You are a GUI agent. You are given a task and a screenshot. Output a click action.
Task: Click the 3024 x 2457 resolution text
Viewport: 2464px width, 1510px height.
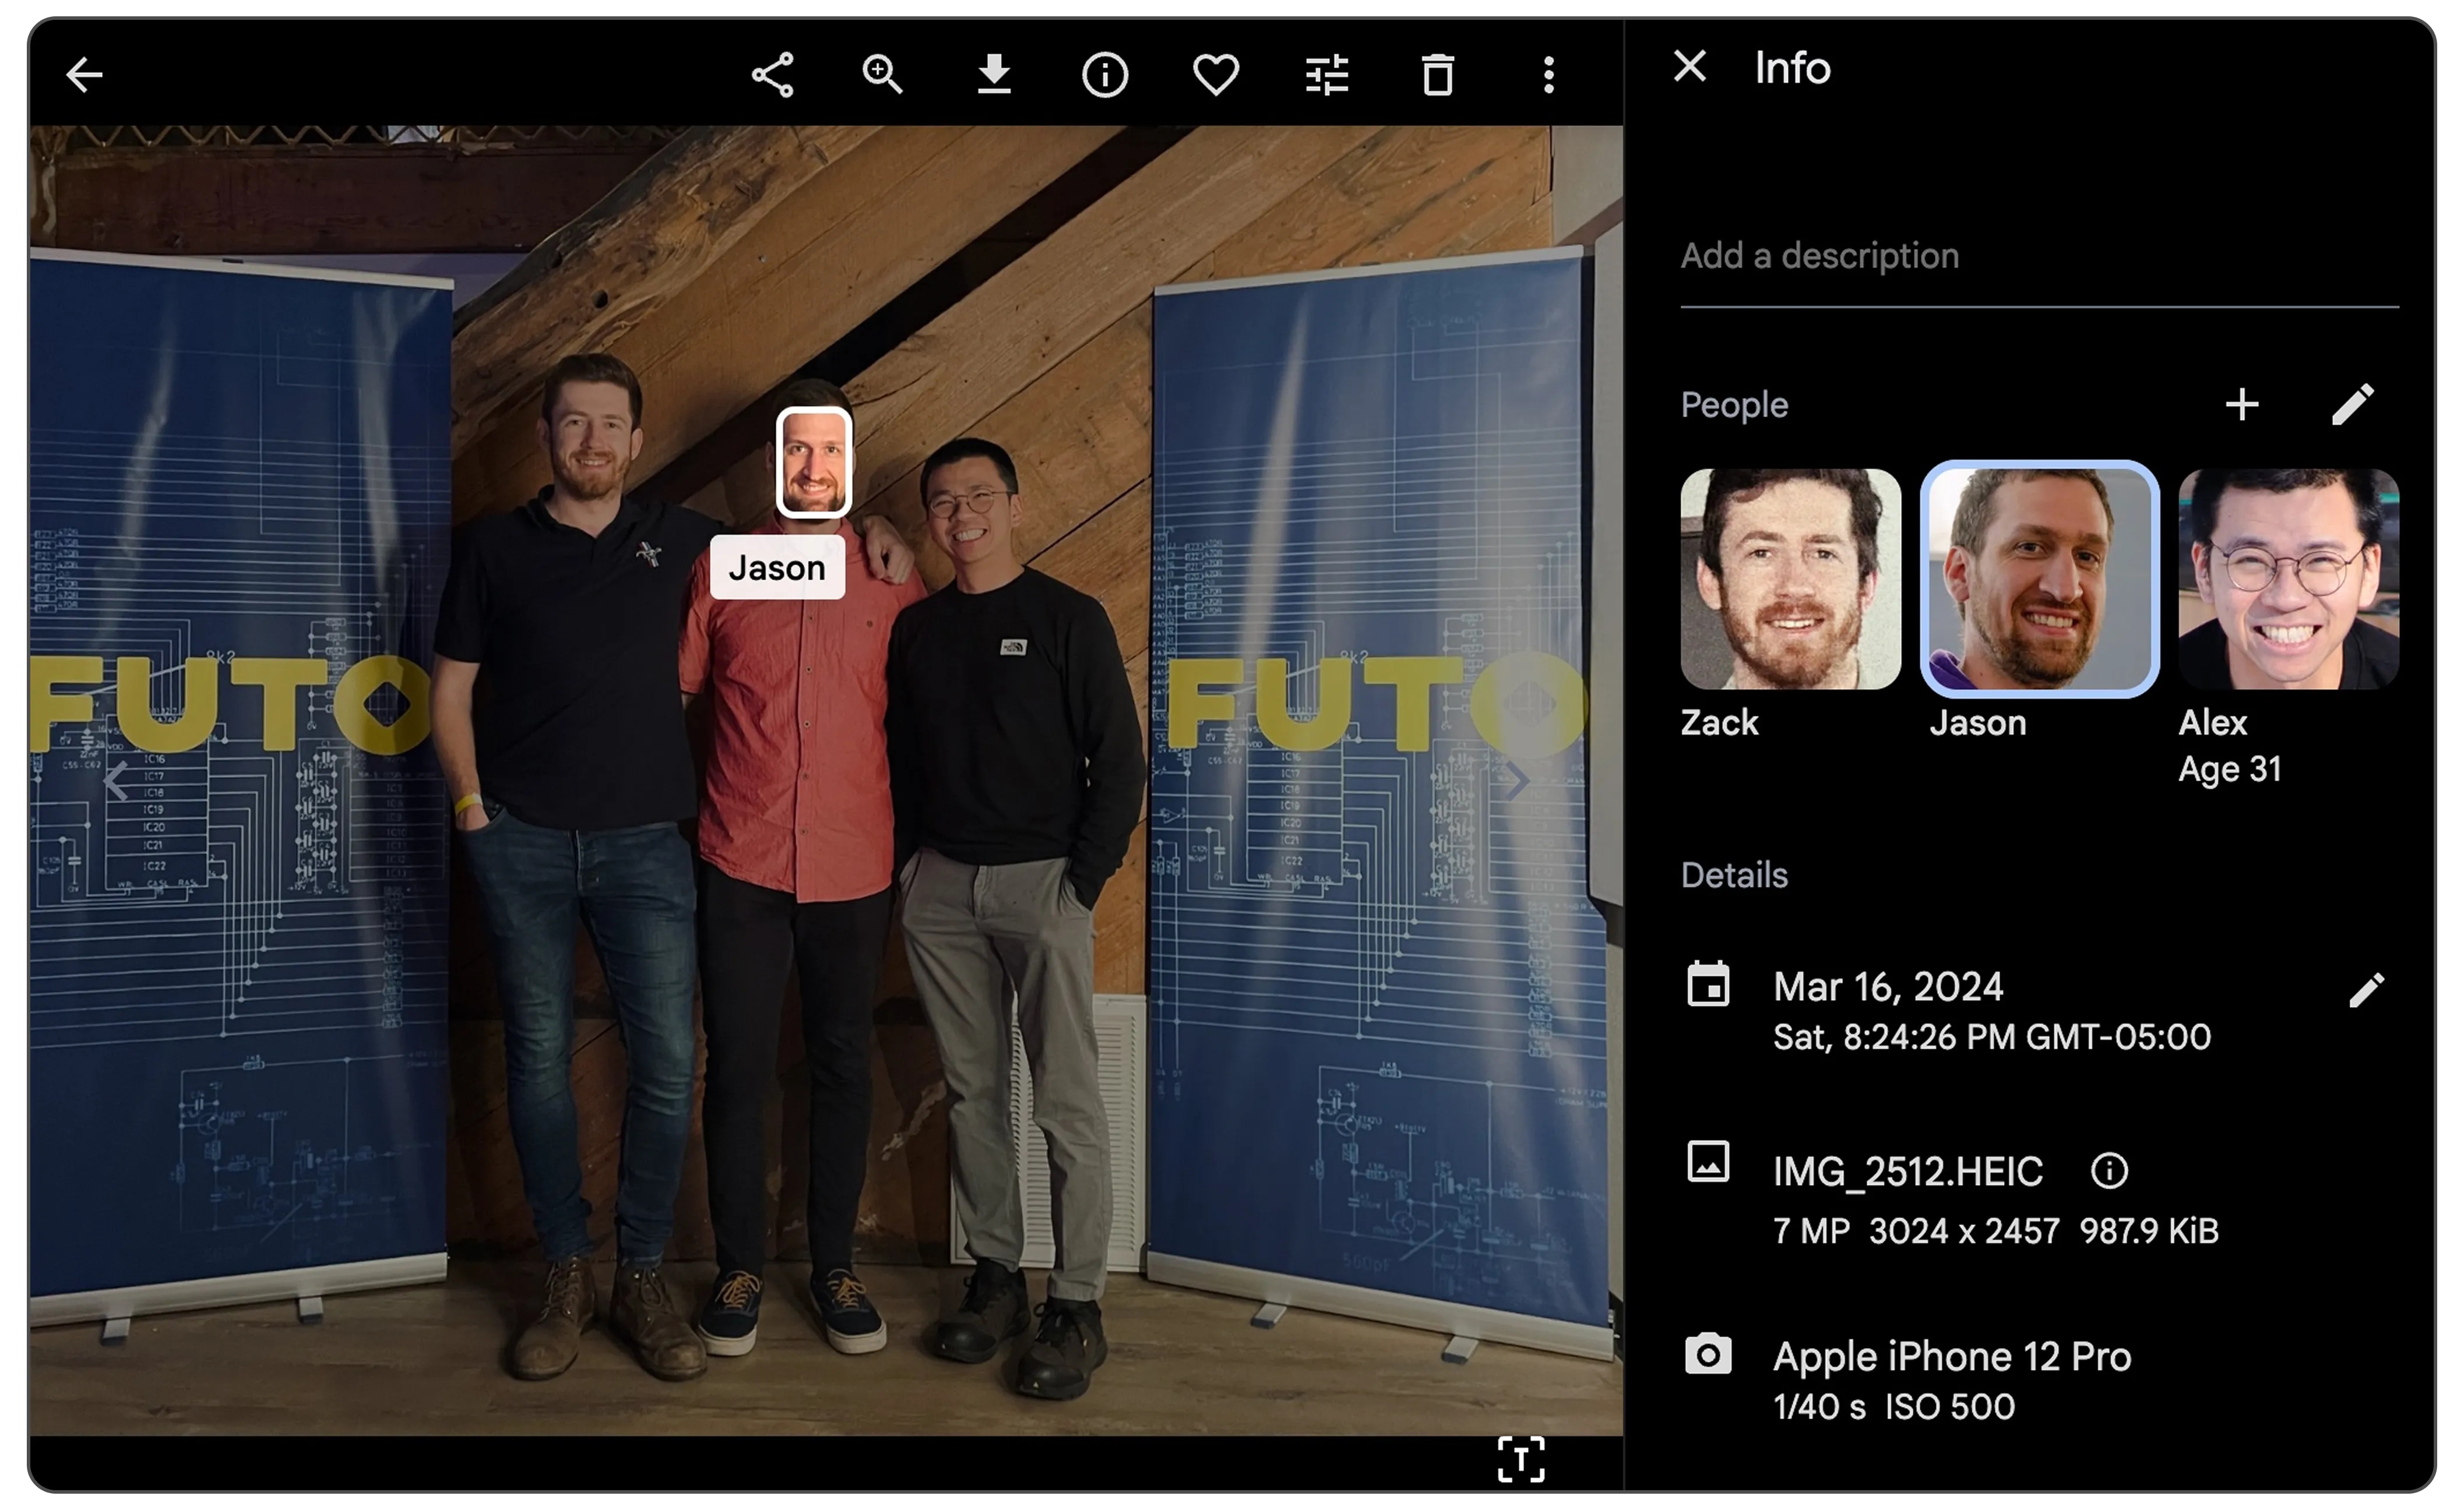tap(1964, 1231)
